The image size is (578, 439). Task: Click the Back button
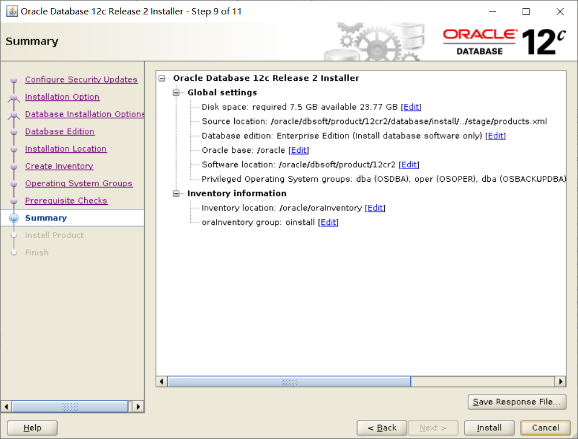tap(382, 427)
